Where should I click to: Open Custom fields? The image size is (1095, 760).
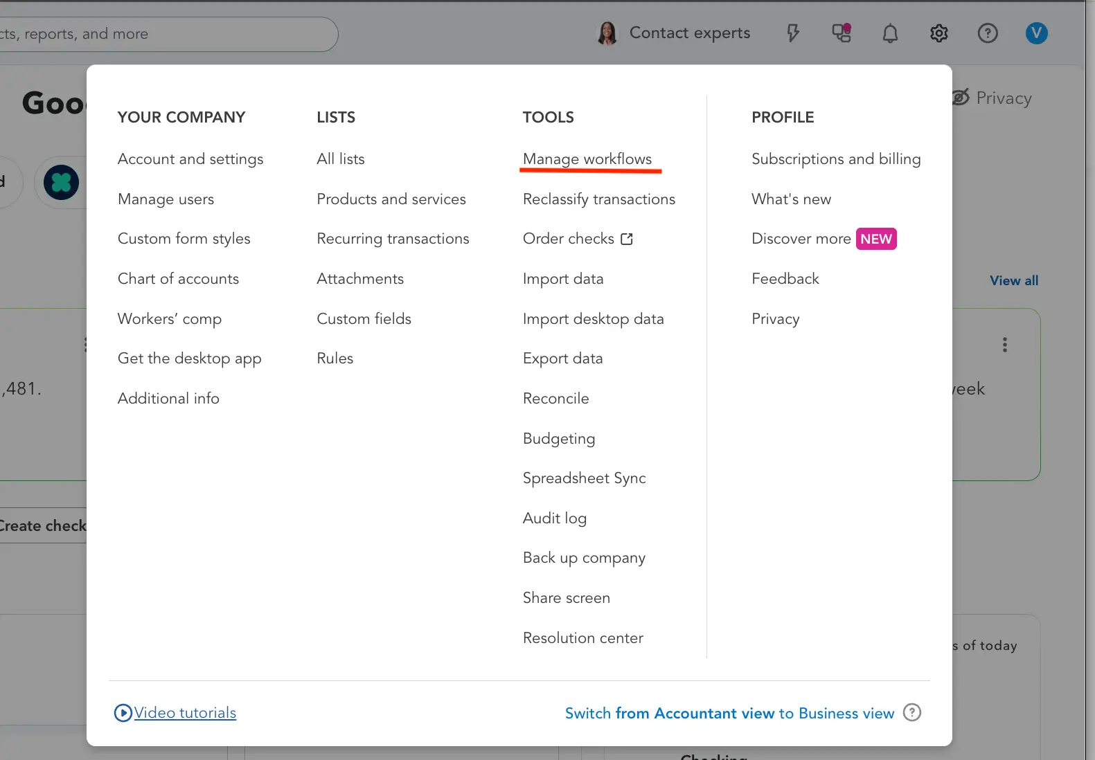364,319
